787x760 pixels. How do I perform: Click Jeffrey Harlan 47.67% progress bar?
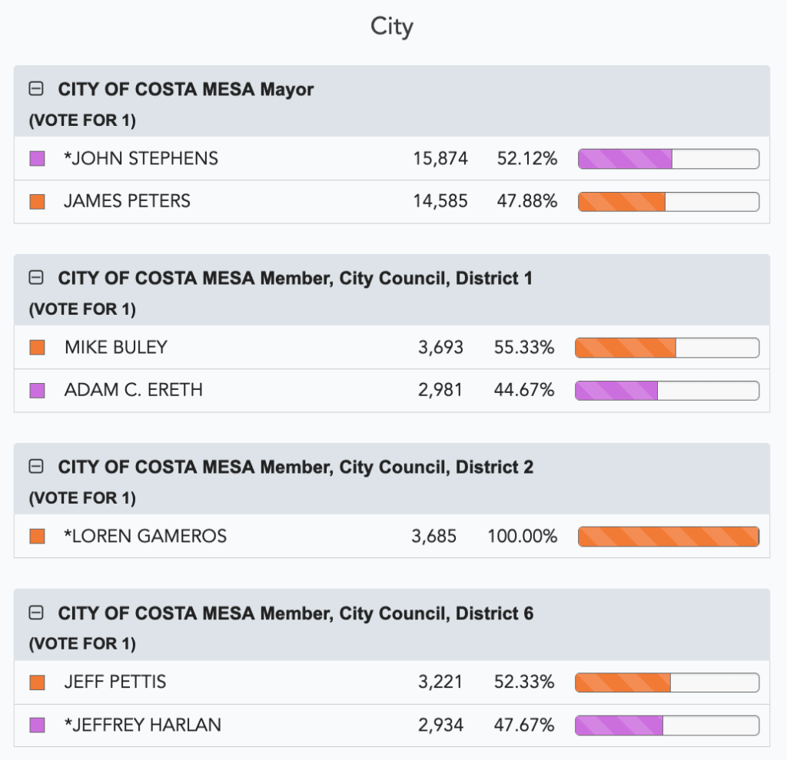(x=667, y=725)
